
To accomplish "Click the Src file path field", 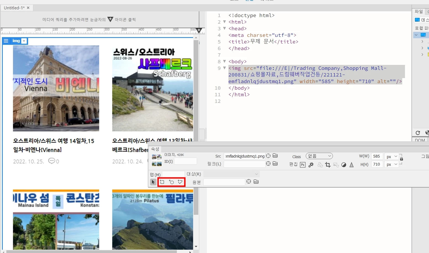I will point(244,156).
